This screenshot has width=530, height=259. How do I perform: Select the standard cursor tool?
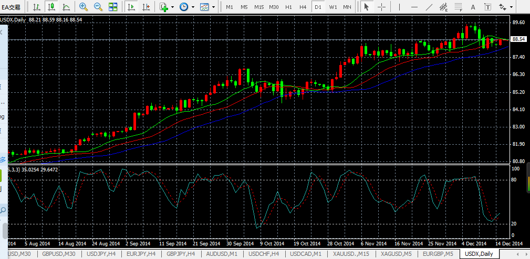(366, 7)
